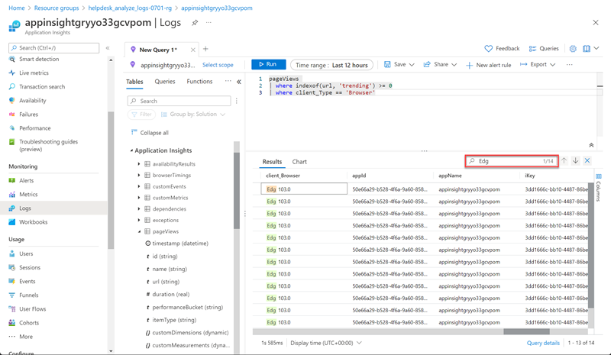Switch to Queries tab in side pane
This screenshot has height=355, width=611.
165,82
